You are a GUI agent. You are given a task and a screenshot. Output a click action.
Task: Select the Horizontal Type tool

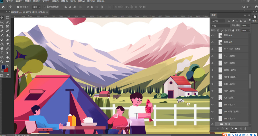click(x=2, y=53)
